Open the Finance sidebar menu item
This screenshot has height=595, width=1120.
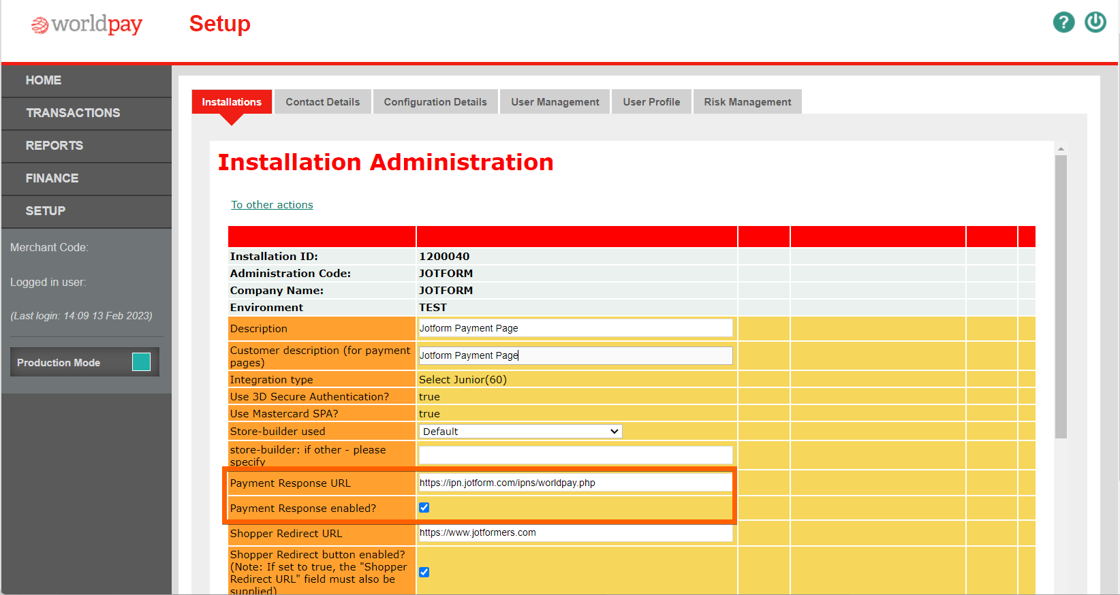point(52,178)
